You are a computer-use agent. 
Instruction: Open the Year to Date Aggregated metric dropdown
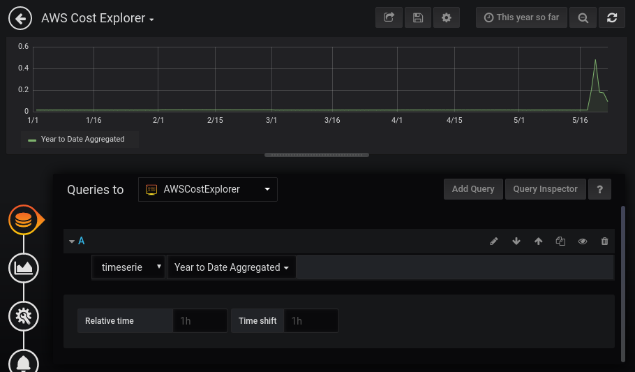tap(231, 267)
